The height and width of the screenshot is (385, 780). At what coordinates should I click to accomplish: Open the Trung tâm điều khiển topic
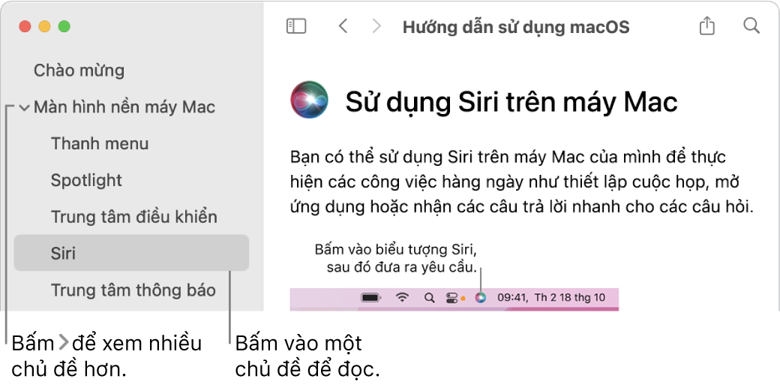pos(134,217)
